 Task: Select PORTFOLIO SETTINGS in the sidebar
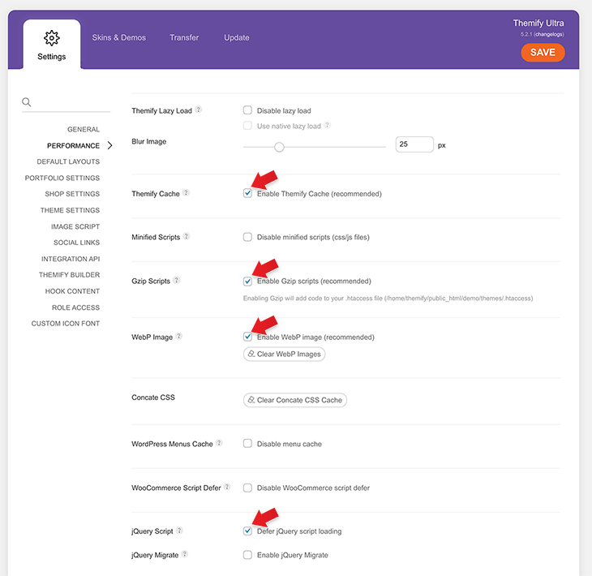pos(62,178)
